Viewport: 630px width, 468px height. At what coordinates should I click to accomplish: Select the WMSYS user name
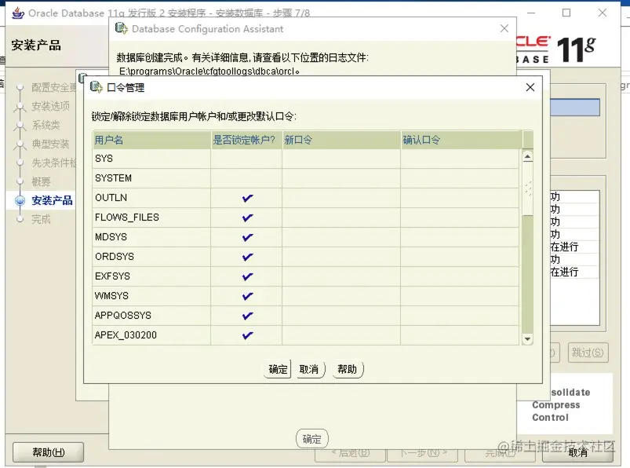coord(111,296)
